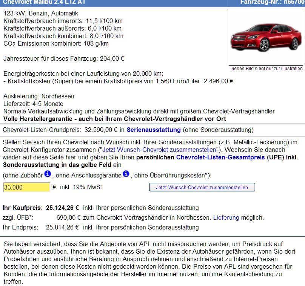Click the 'Dieses Bild dient nur zur Illustration' caption

pos(266,69)
